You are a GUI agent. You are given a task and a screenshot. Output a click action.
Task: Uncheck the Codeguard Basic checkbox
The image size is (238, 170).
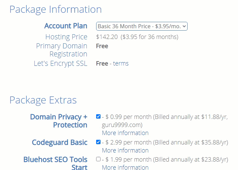(x=98, y=142)
